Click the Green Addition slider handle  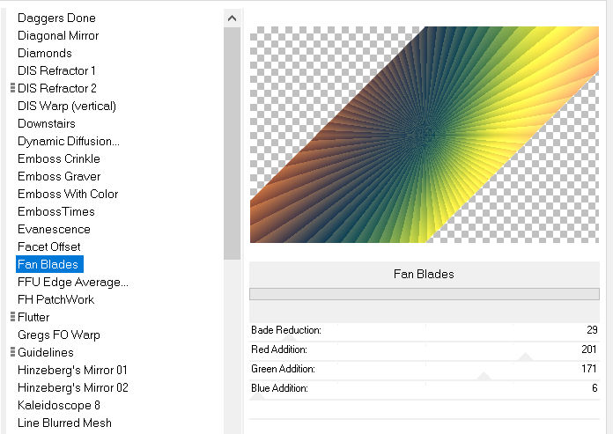point(484,377)
